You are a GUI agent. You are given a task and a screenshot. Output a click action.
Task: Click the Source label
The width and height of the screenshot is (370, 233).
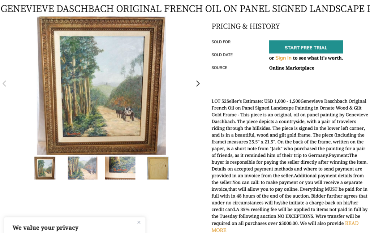point(219,68)
